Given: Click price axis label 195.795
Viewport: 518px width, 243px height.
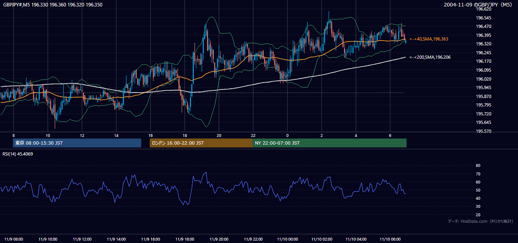Looking at the screenshot, I should tap(484, 105).
